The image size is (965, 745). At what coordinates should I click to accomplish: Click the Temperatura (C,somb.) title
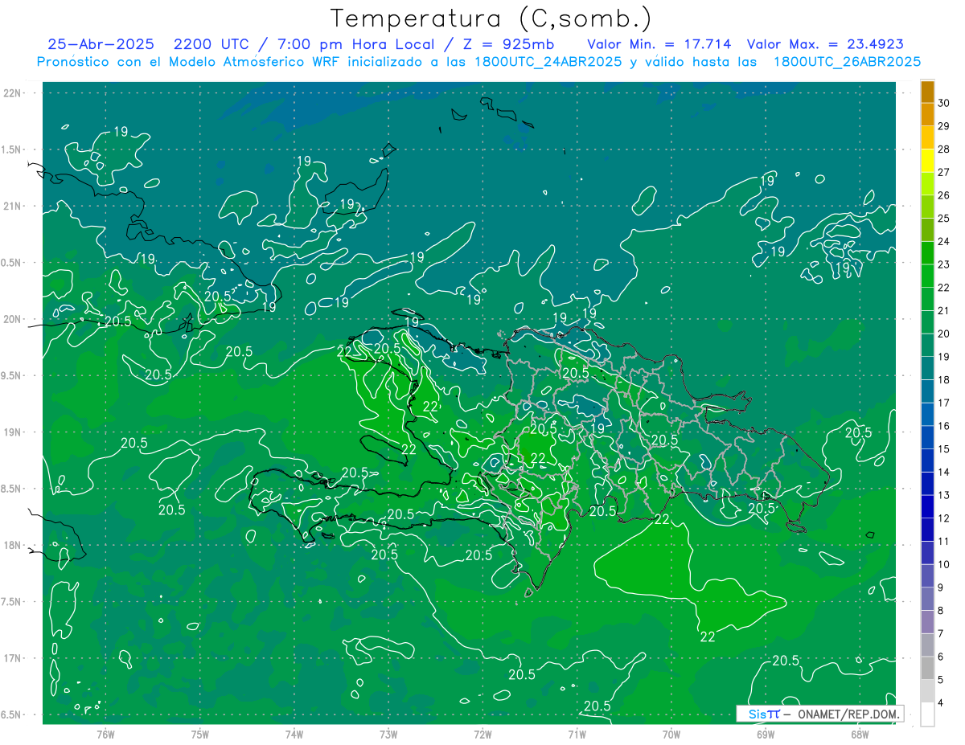click(491, 18)
